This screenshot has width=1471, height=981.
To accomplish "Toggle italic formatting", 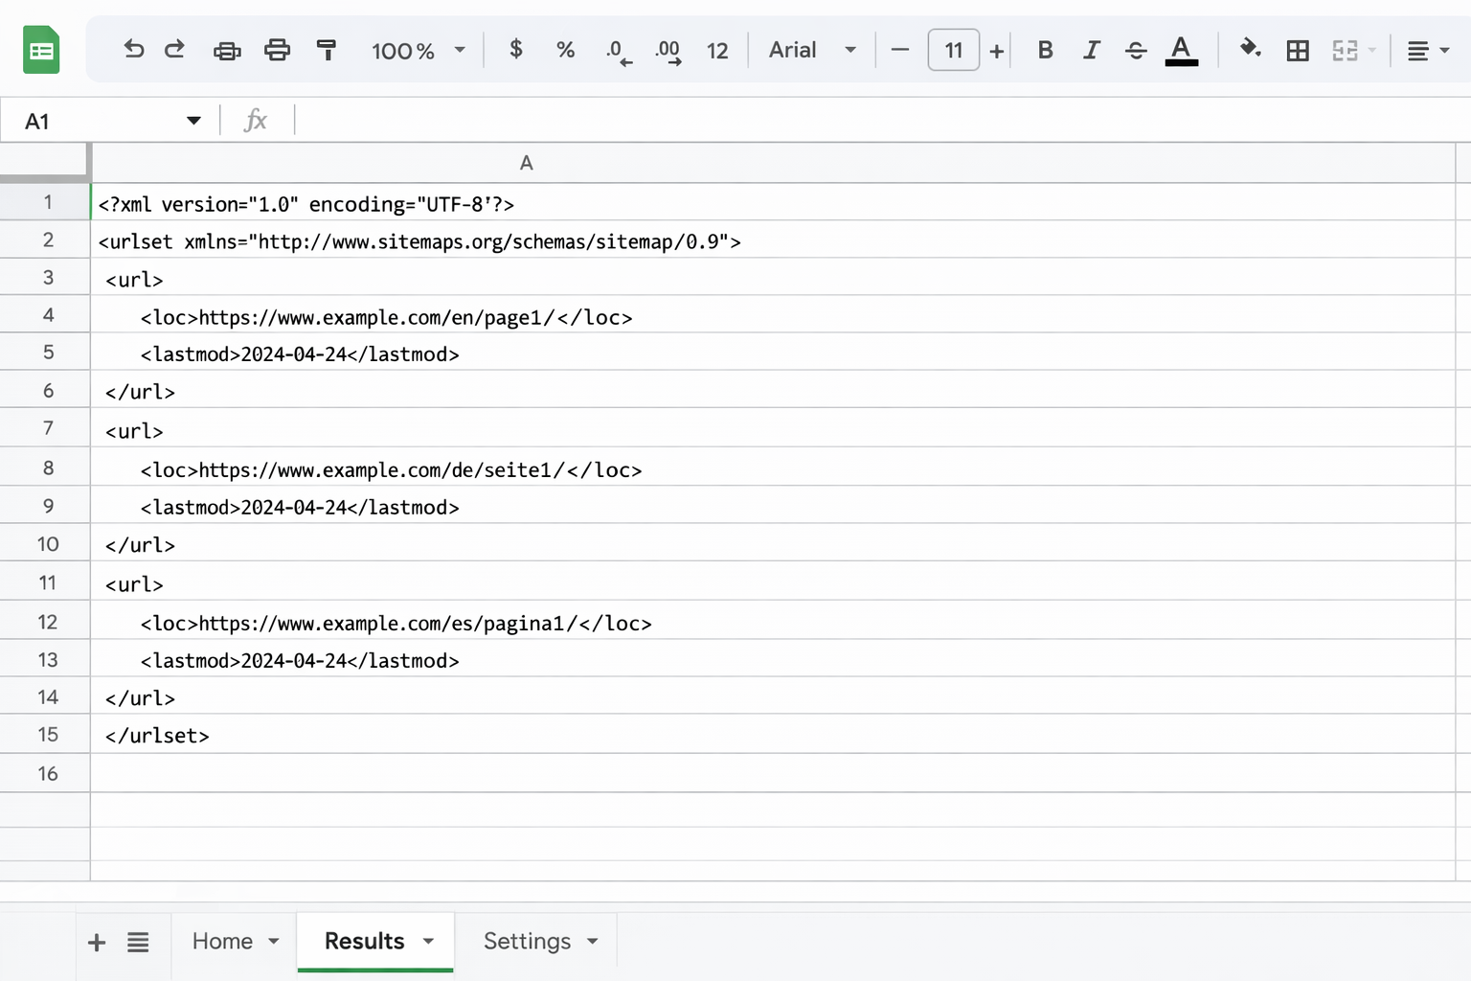I will click(1091, 50).
